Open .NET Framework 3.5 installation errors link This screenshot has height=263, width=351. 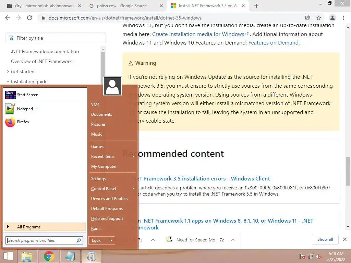(x=201, y=178)
